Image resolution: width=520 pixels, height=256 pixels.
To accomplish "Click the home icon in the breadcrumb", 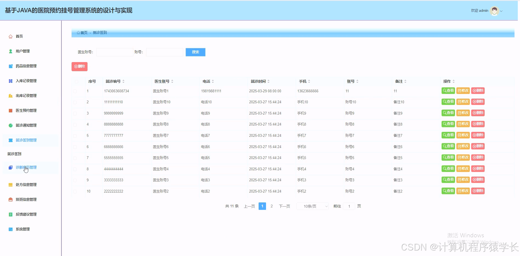I will [78, 33].
